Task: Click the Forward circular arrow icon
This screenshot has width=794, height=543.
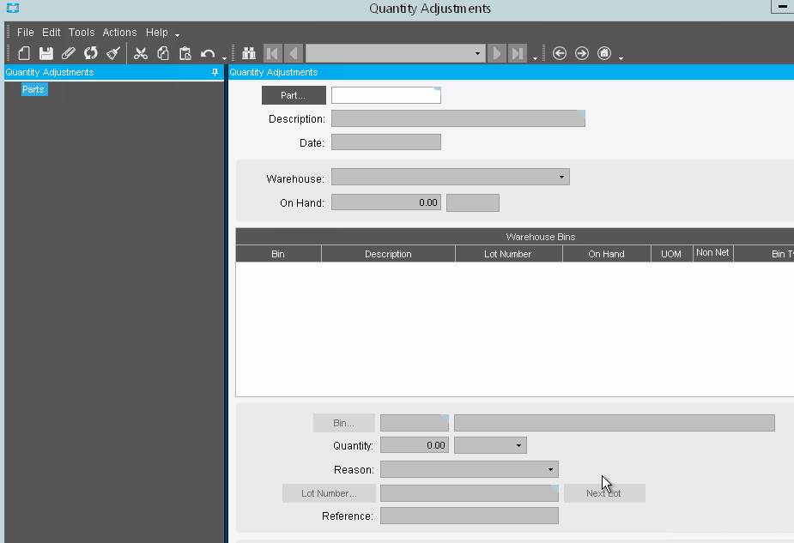Action: click(x=582, y=53)
